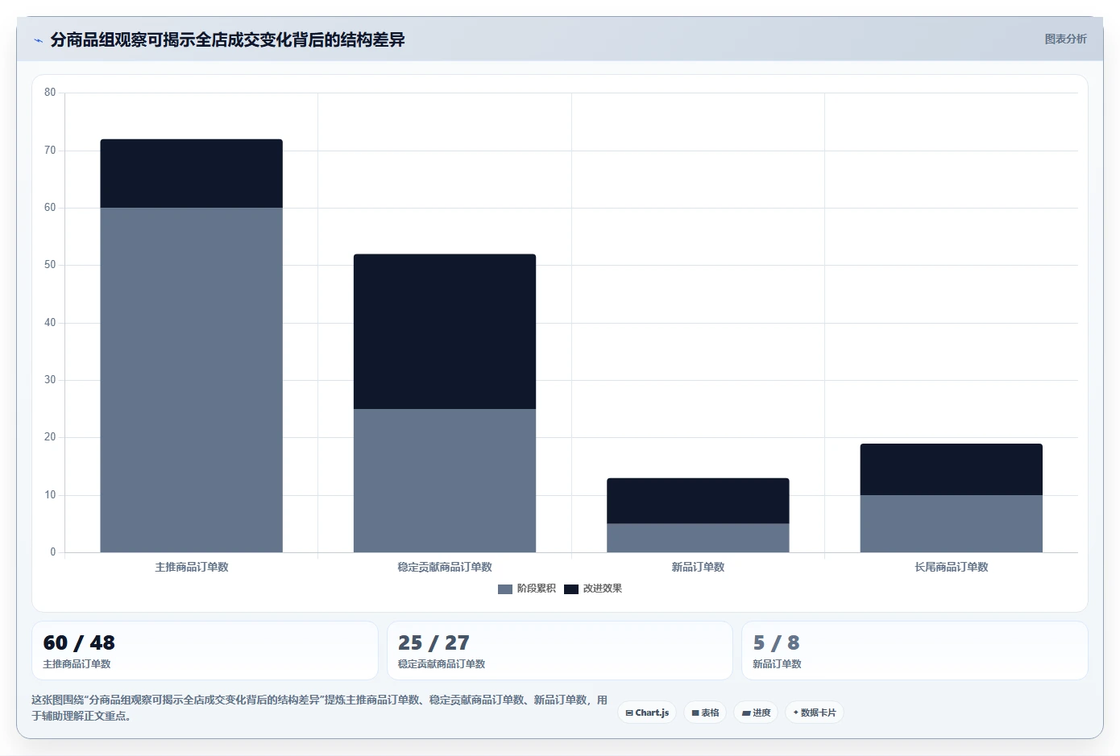Click the 新品订单数 caption under 5 / 8

tap(777, 664)
